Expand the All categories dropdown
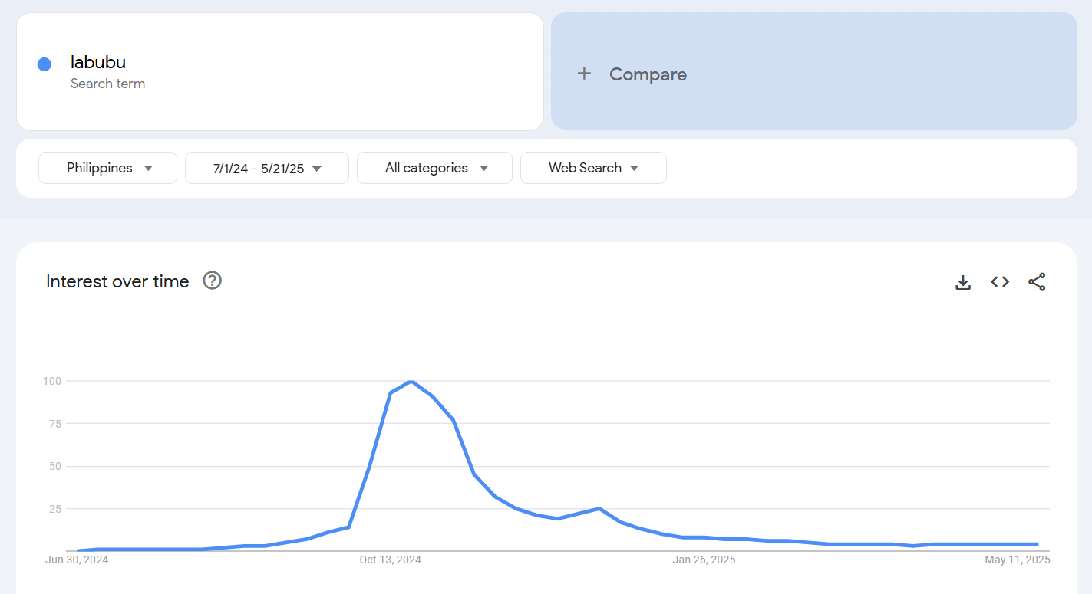 [434, 167]
